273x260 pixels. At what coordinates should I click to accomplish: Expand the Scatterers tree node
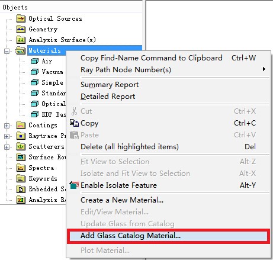(7, 147)
